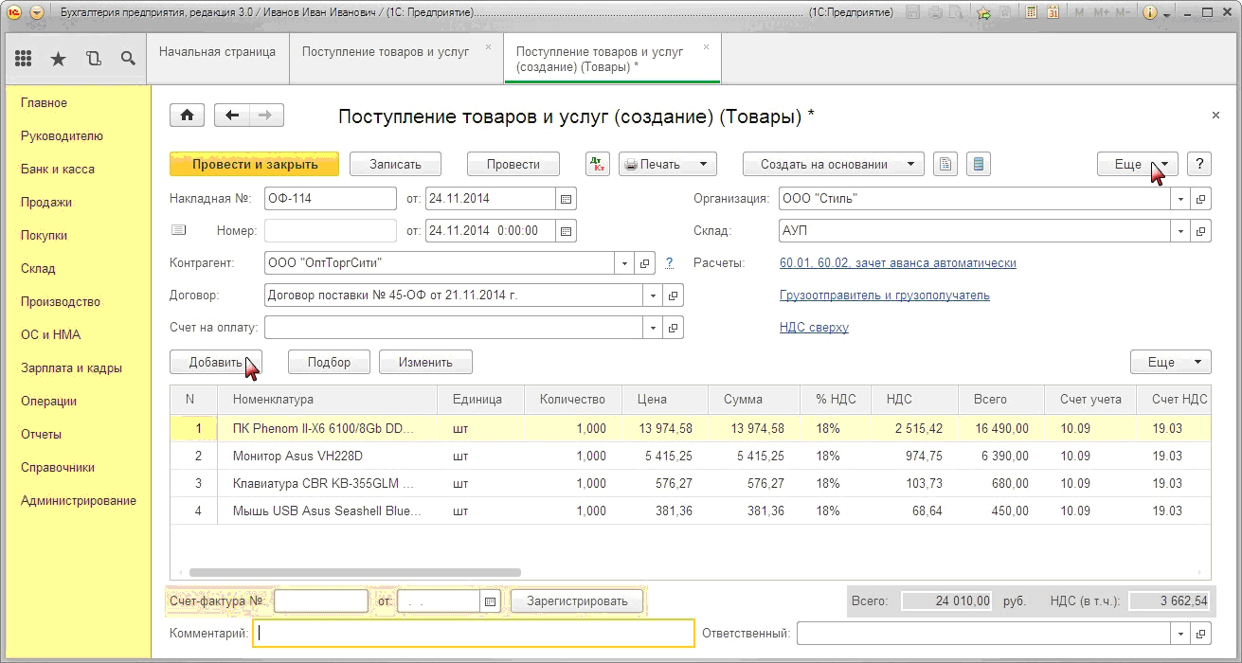Click Добавить to add a row
1242x663 pixels.
[x=215, y=362]
